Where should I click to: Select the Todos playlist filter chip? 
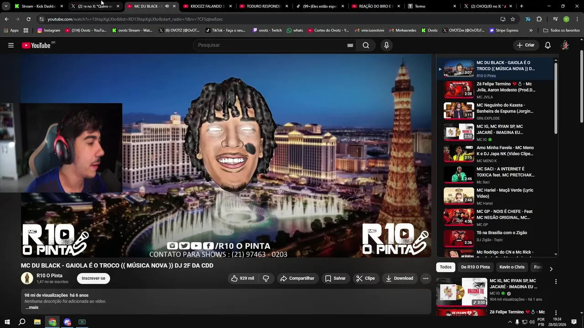coord(446,267)
